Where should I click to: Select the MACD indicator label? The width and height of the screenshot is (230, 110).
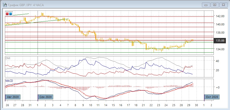pyautogui.click(x=9, y=81)
